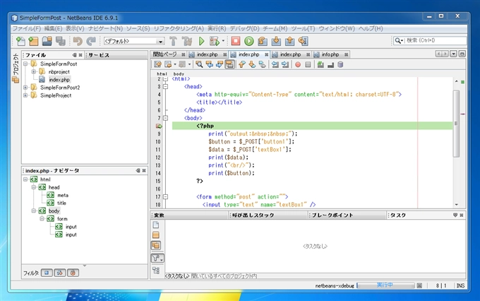Collapse the form node in the Navigator
This screenshot has height=301, width=480.
42,219
